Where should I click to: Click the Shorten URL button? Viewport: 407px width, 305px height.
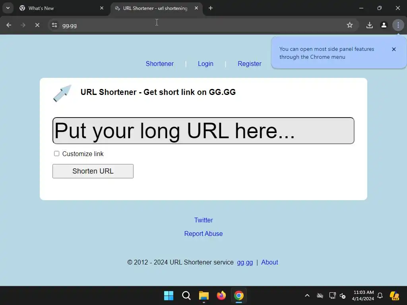pyautogui.click(x=93, y=171)
